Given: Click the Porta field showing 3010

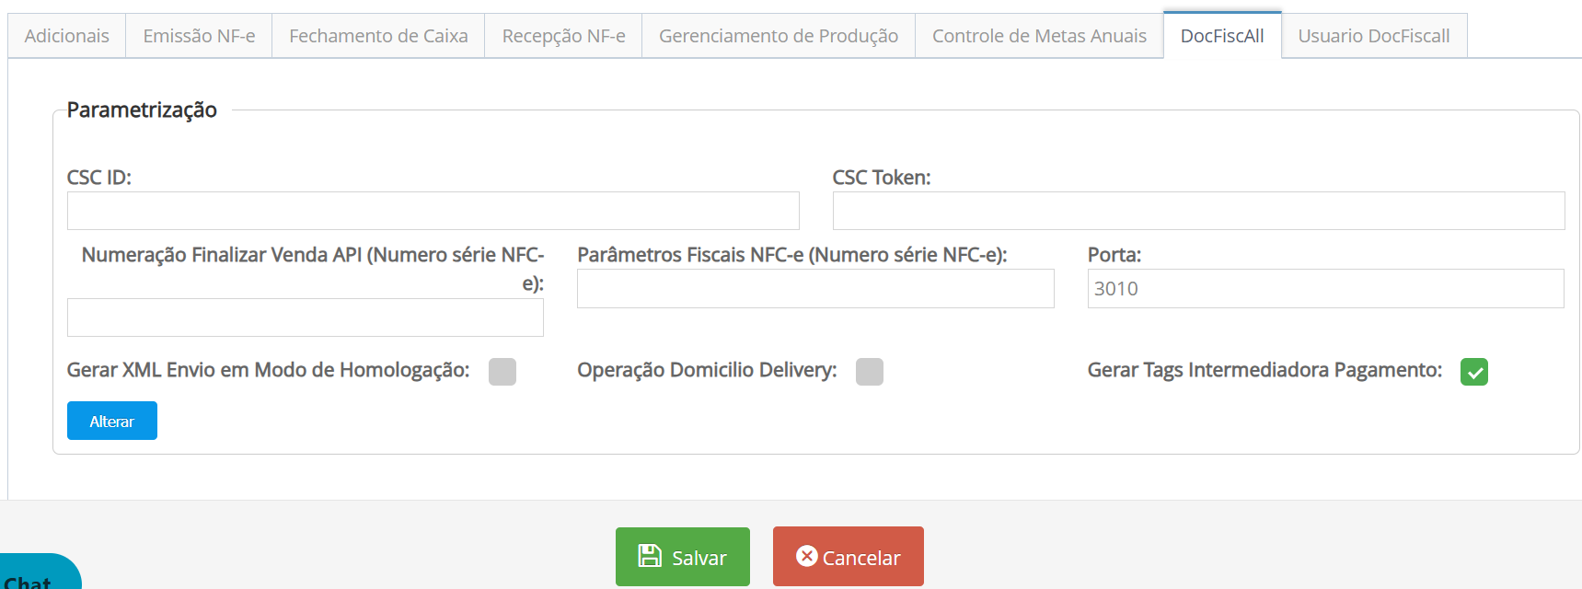Looking at the screenshot, I should [1325, 289].
